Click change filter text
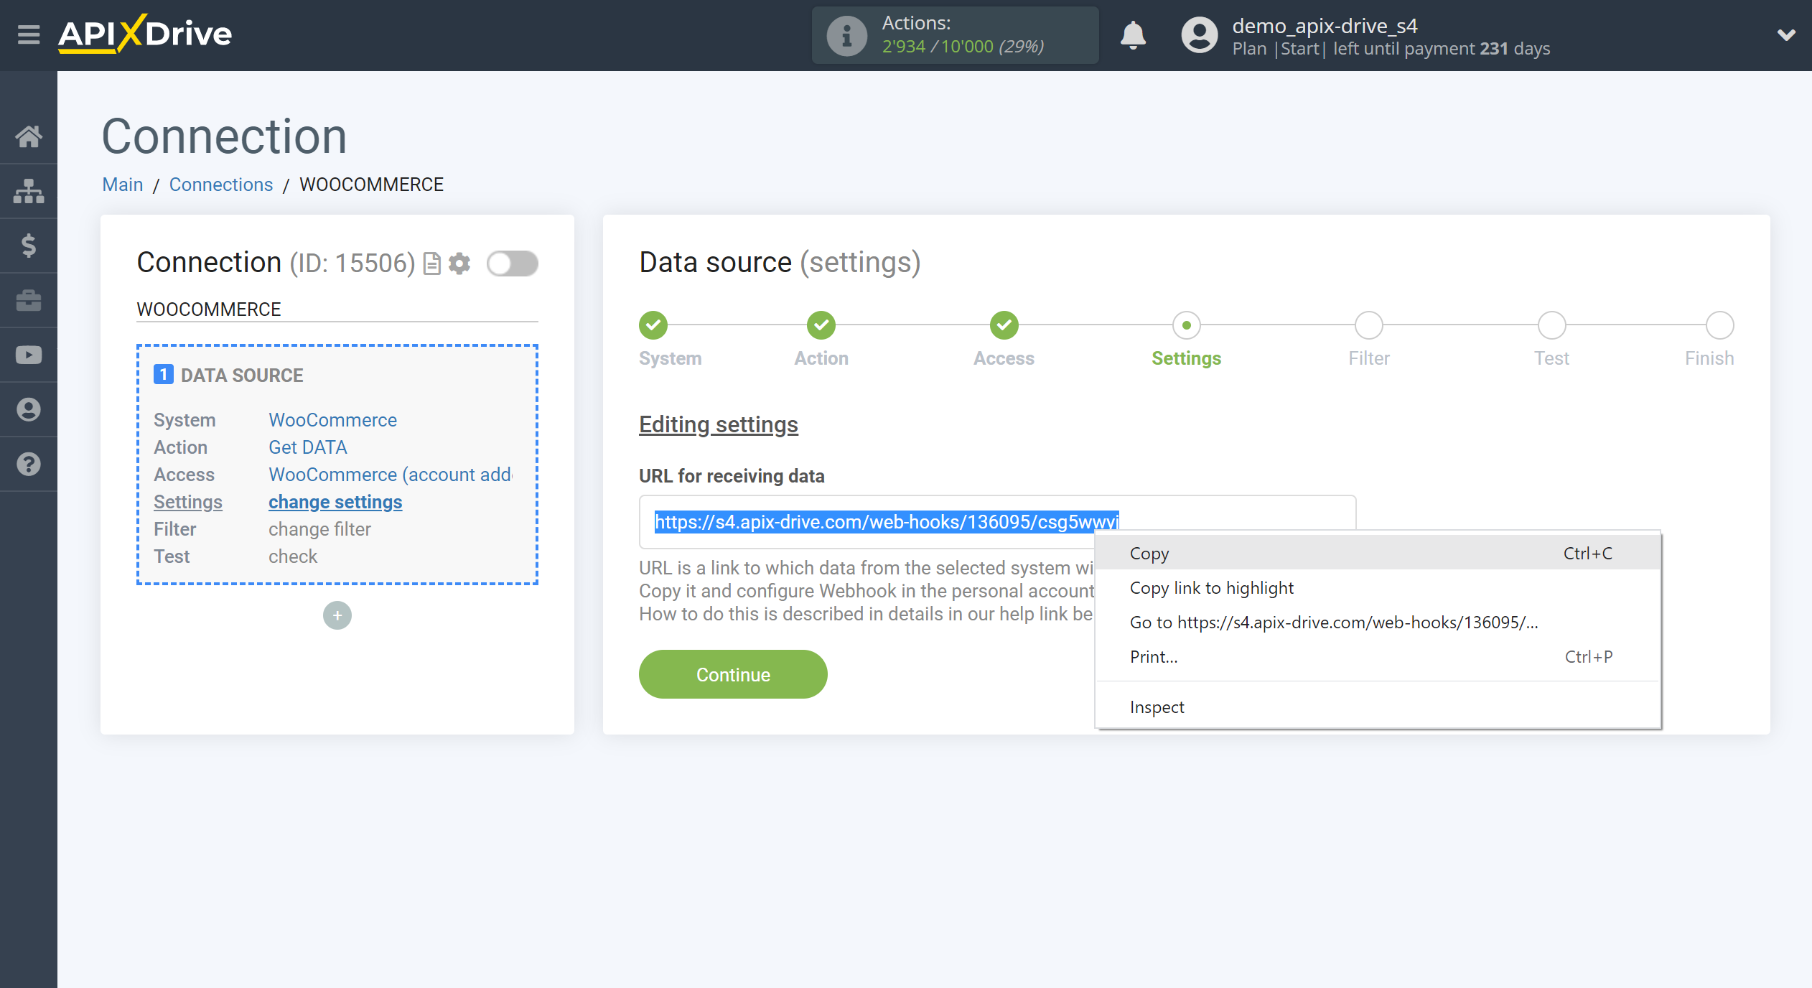 click(319, 529)
